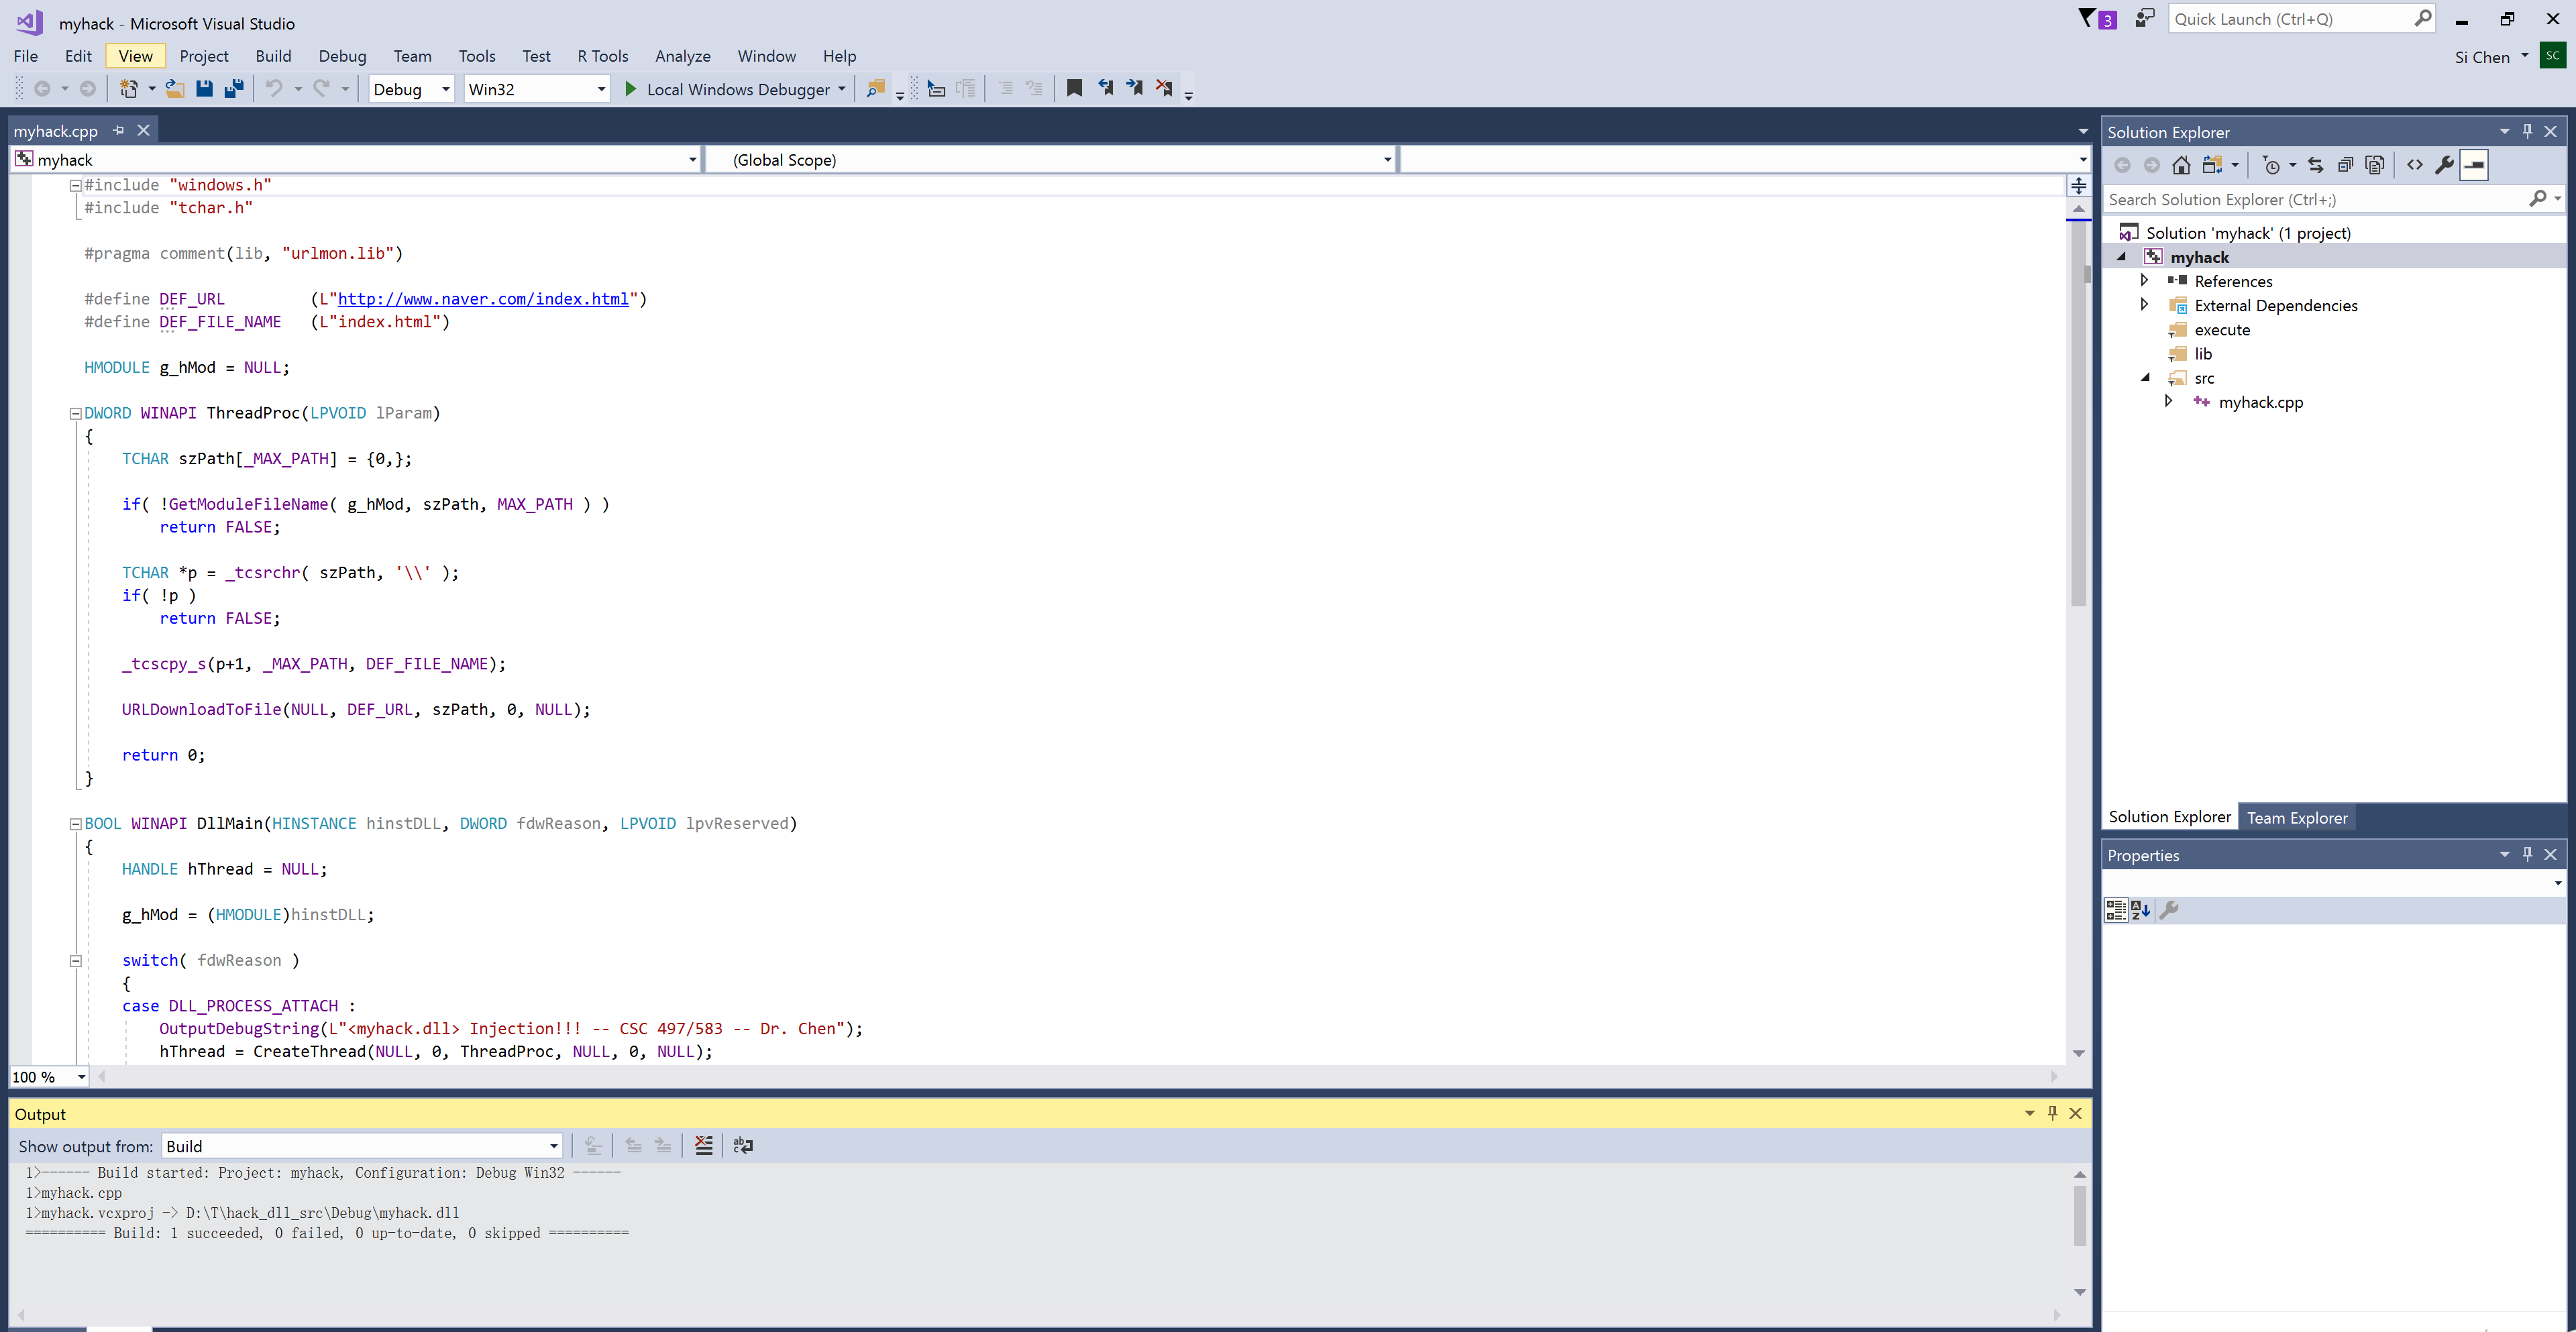Viewport: 2576px width, 1332px height.
Task: Open the View menu
Action: pyautogui.click(x=135, y=56)
